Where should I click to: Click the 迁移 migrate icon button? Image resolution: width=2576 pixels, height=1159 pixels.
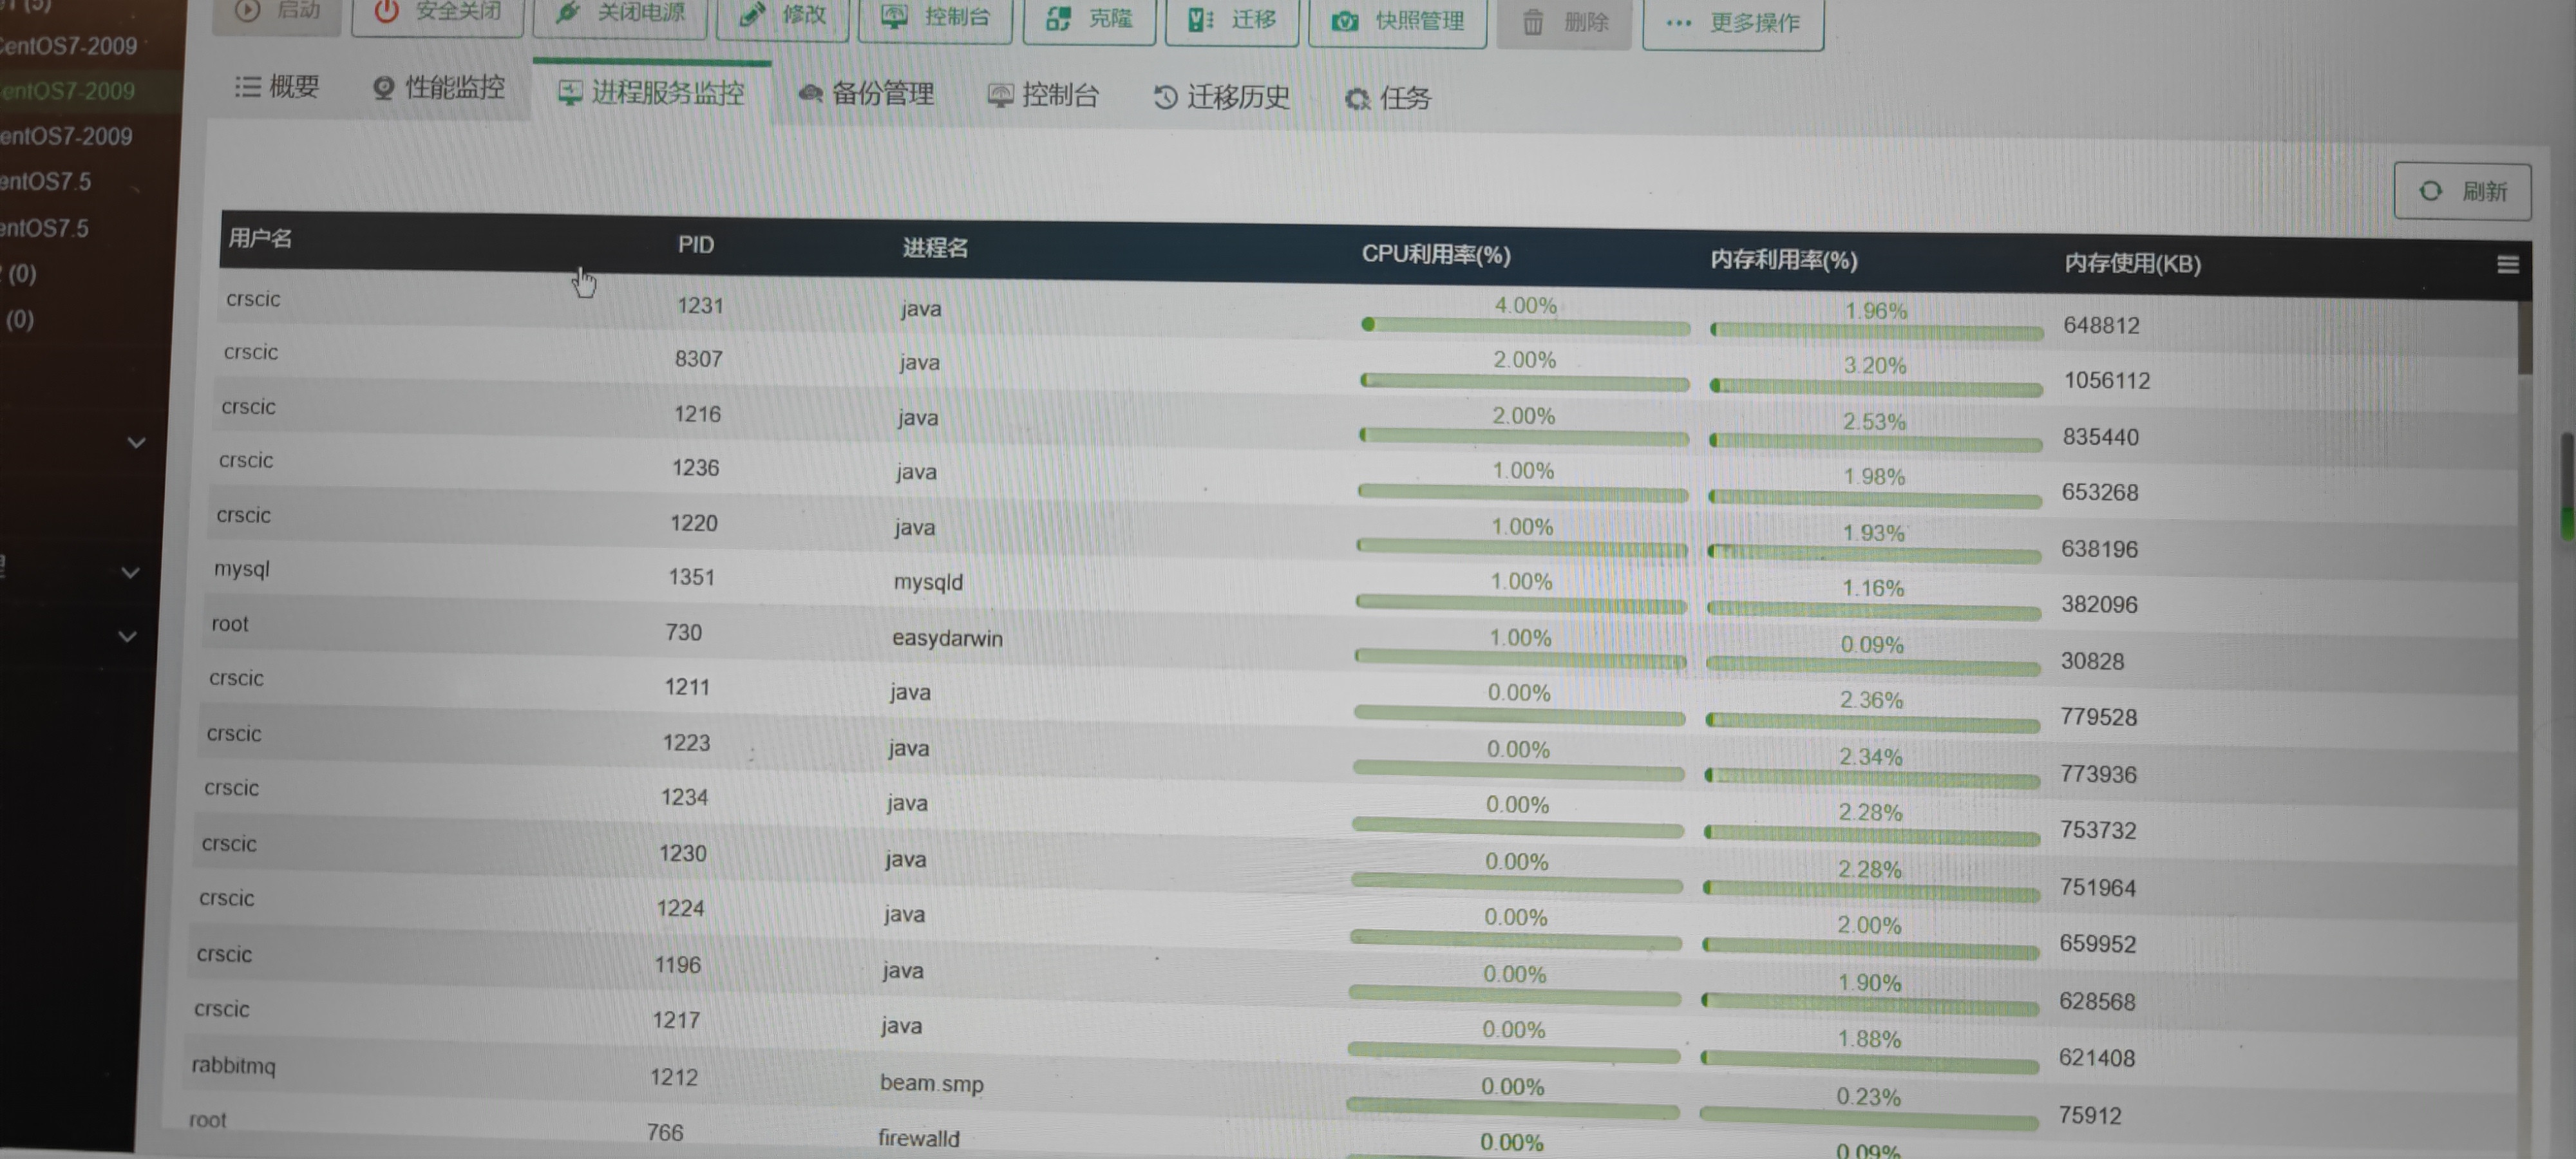(x=1231, y=20)
